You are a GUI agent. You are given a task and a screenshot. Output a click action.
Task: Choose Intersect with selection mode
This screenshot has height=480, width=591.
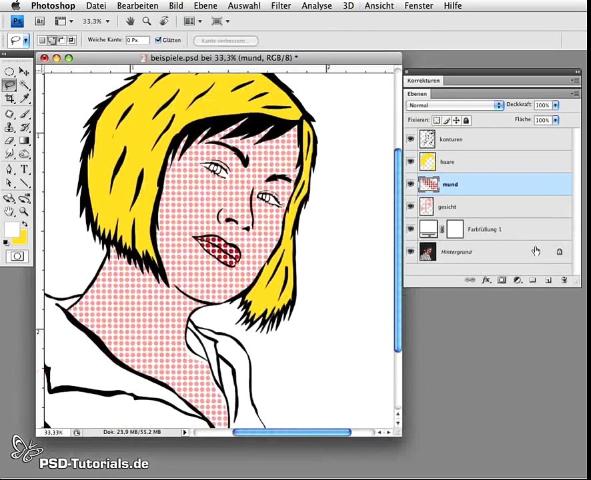[71, 40]
